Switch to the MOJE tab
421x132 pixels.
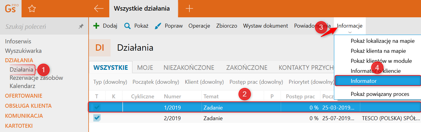[x=145, y=67]
